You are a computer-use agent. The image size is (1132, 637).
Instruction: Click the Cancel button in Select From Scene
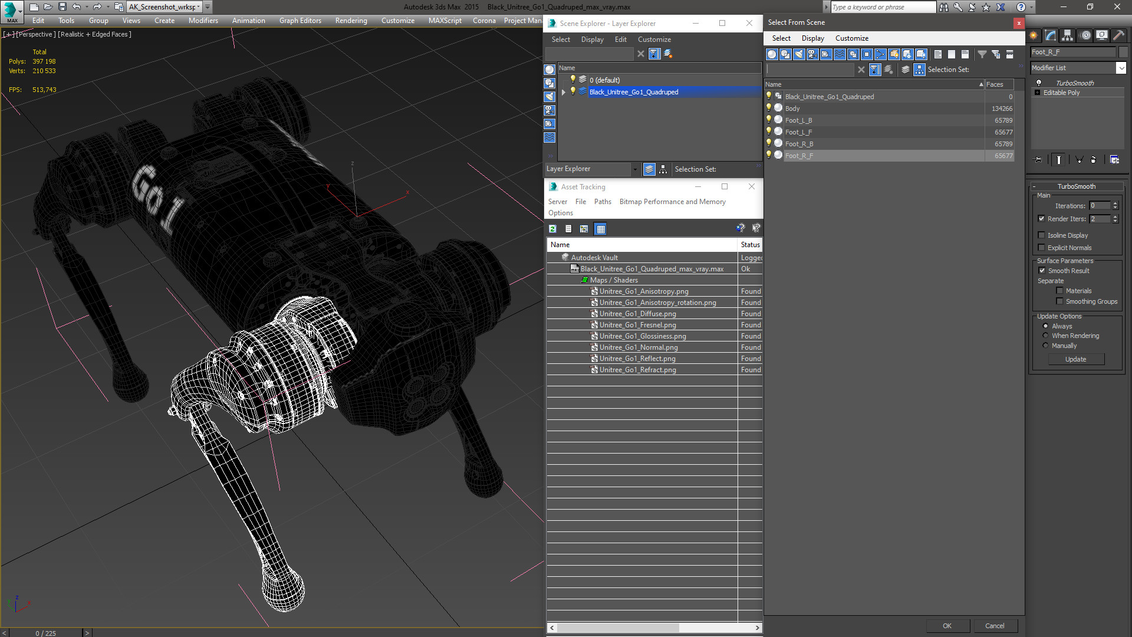click(995, 625)
